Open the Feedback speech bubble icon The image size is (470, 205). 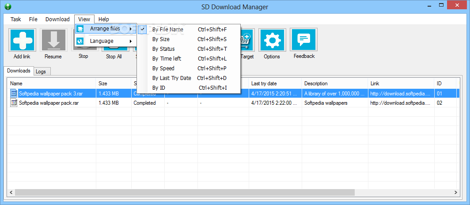(x=303, y=40)
